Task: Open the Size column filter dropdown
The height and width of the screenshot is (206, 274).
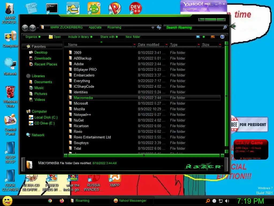Action: 220,45
